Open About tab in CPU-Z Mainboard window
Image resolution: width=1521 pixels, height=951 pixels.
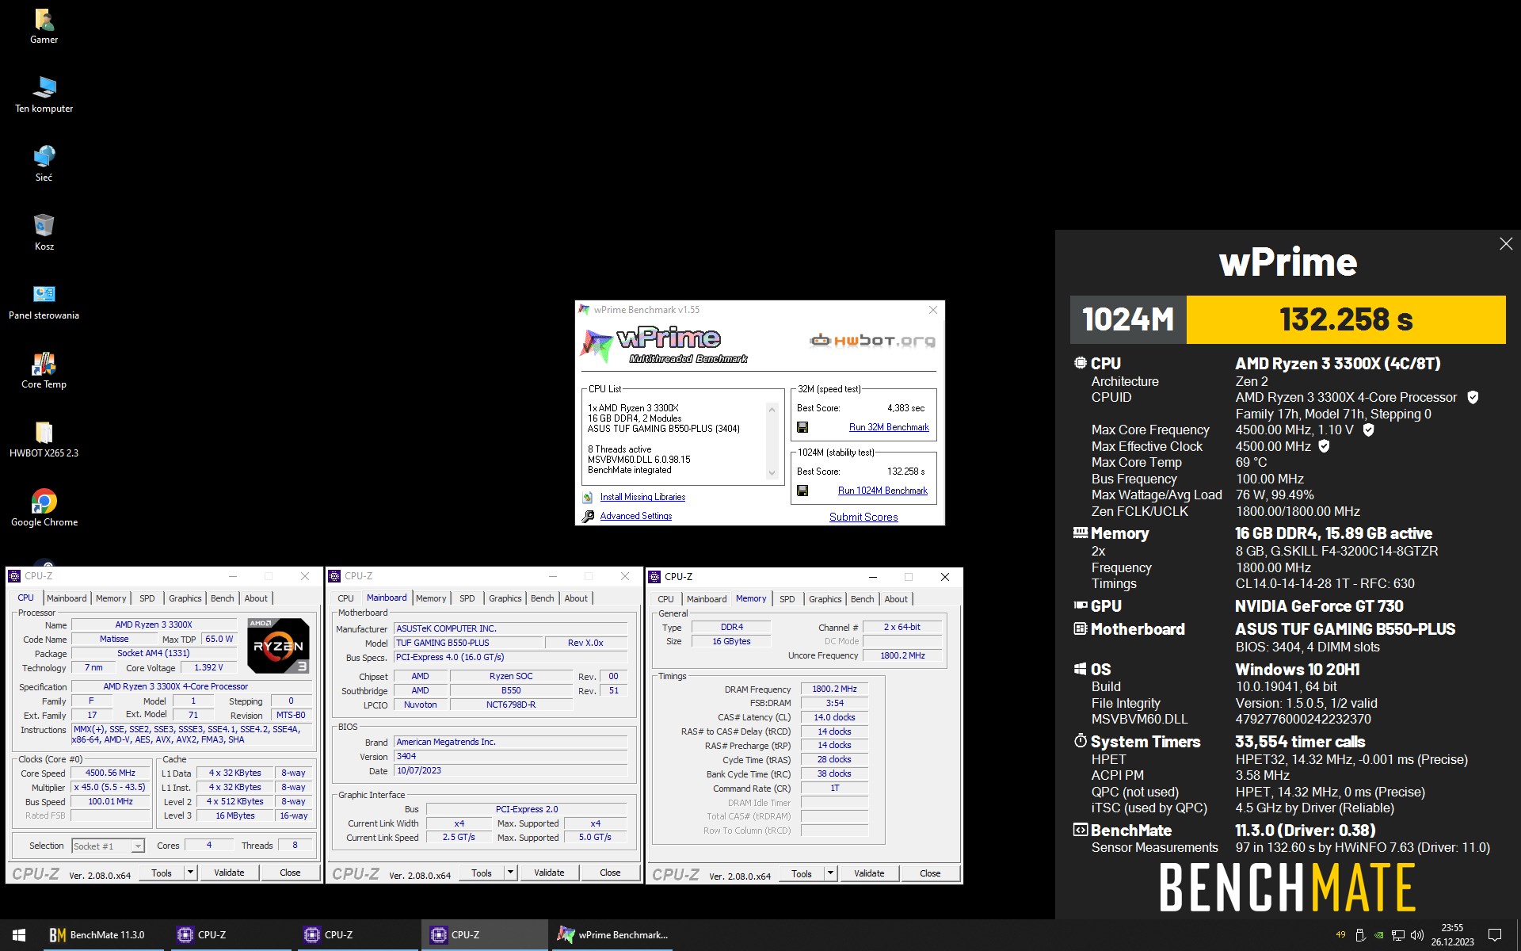coord(576,598)
